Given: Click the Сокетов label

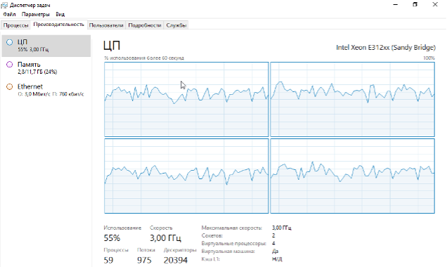Looking at the screenshot, I should 212,235.
